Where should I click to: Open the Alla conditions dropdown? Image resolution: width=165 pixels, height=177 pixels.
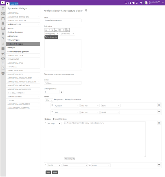tap(49, 100)
